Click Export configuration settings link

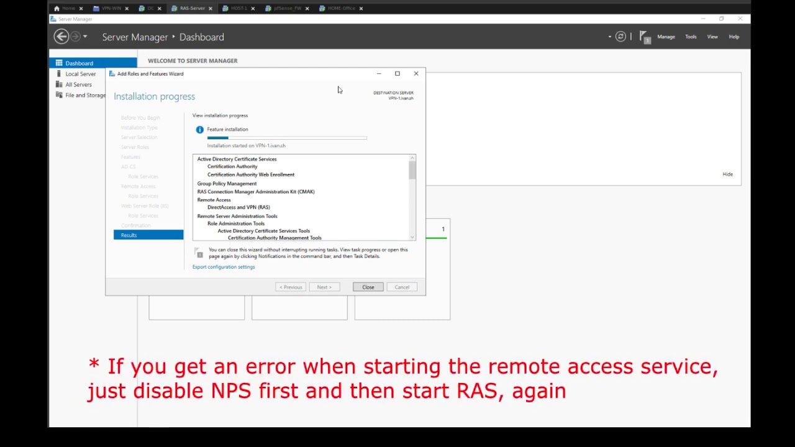pos(224,267)
